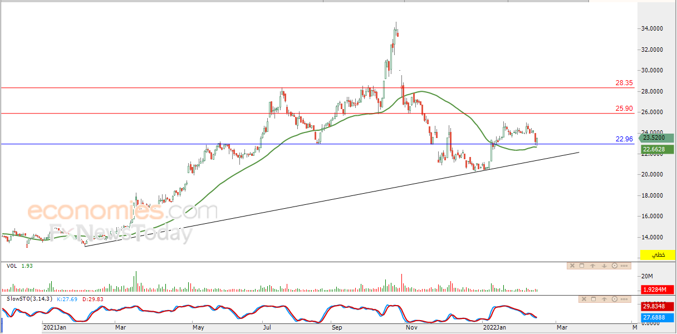Click the 23.5200 current price tag

click(x=656, y=138)
